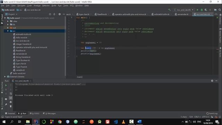
Task: Close the incr_and_decrKt Run tab
Action: coord(31,81)
